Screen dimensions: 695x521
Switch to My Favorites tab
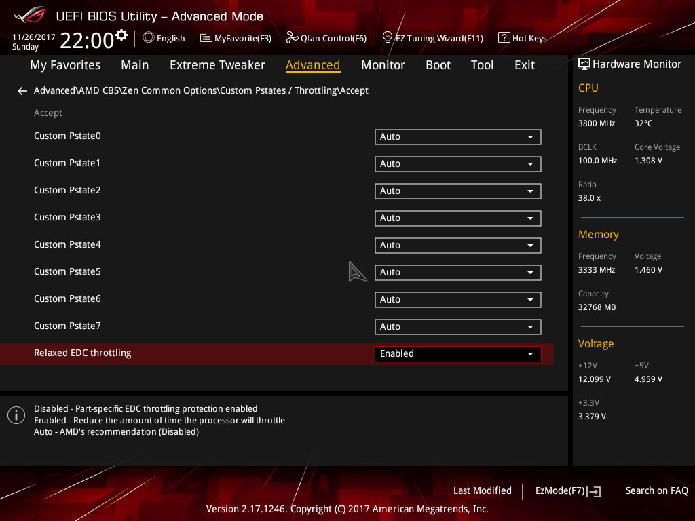[65, 65]
